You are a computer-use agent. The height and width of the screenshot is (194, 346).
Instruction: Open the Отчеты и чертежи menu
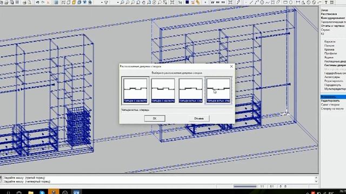click(332, 26)
